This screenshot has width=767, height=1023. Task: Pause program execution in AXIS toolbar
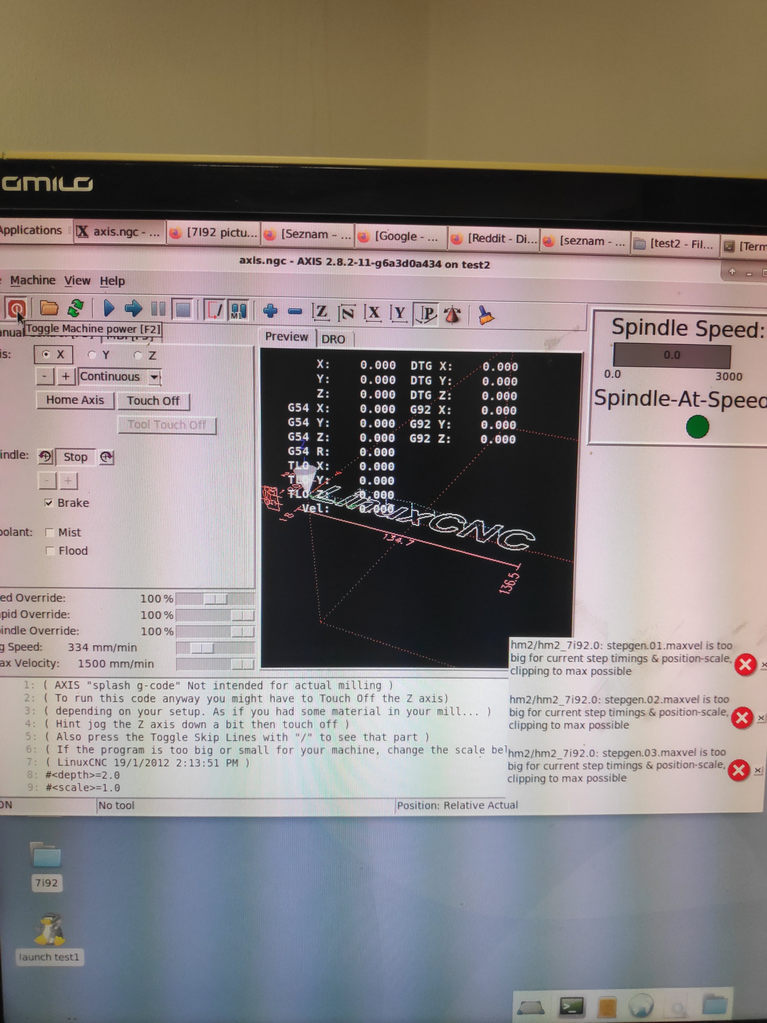159,309
